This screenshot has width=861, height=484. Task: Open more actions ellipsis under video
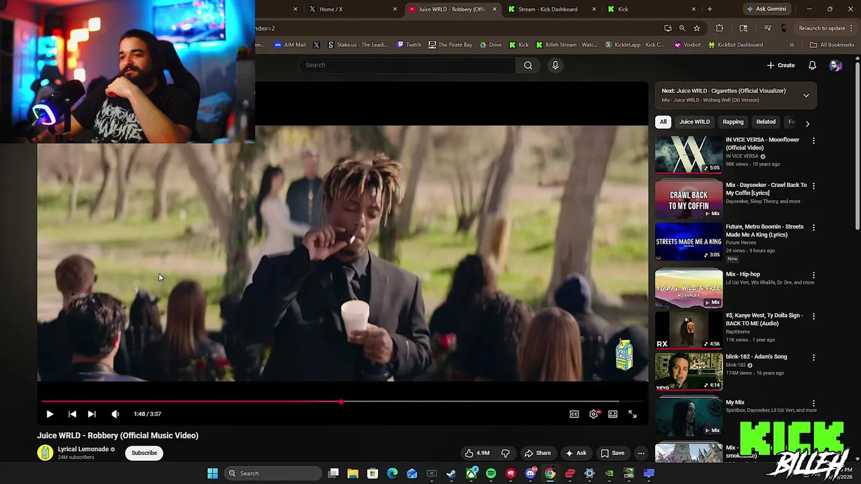click(641, 453)
